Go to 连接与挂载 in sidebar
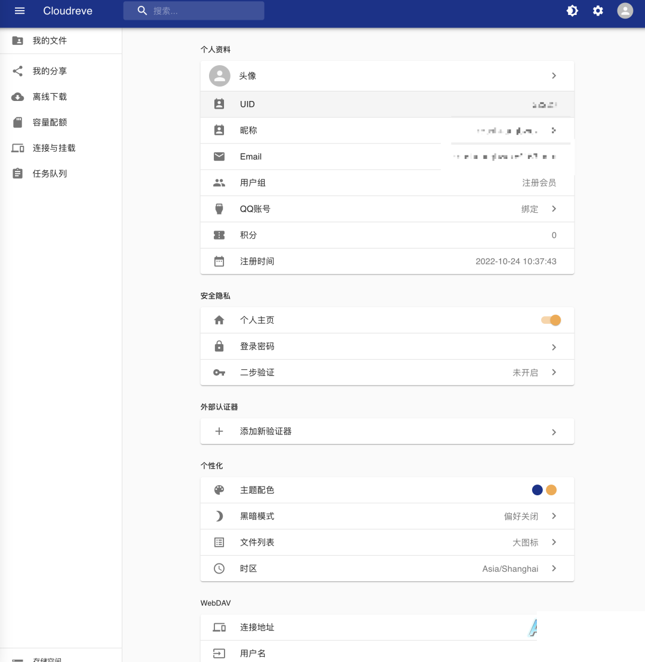This screenshot has width=645, height=662. (61, 148)
